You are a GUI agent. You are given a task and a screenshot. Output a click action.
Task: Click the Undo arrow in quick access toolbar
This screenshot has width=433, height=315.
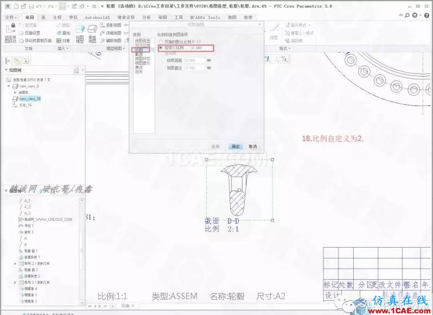39,6
